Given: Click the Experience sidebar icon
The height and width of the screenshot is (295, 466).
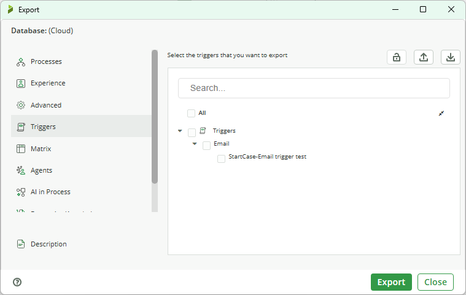Looking at the screenshot, I should 21,84.
